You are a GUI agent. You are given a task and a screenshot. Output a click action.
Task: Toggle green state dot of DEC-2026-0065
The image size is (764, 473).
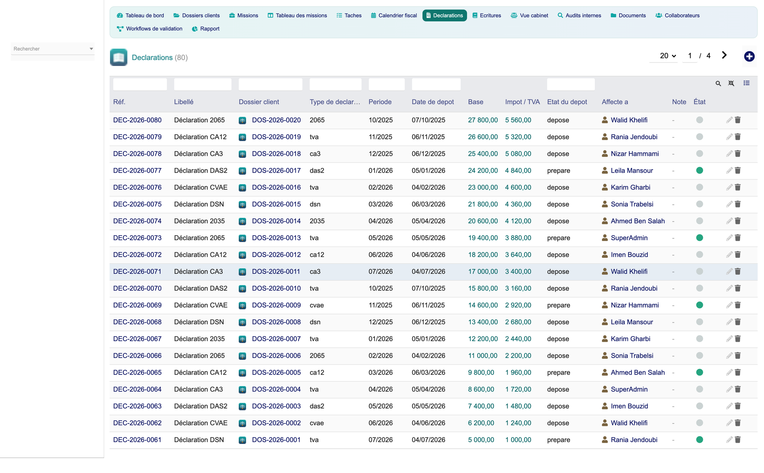click(700, 373)
